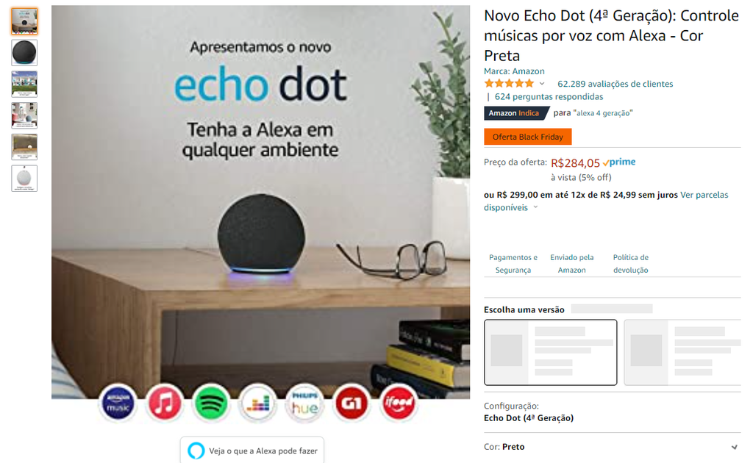This screenshot has width=753, height=463.
Task: Select the second version option card
Action: pos(682,352)
